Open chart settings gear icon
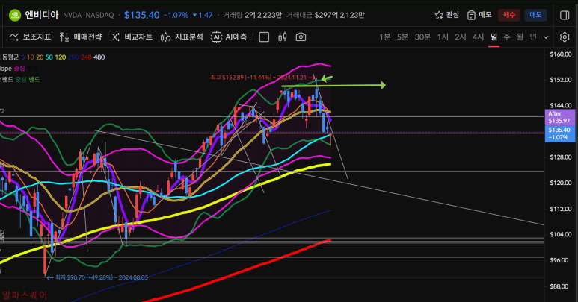The width and height of the screenshot is (578, 302). [565, 37]
